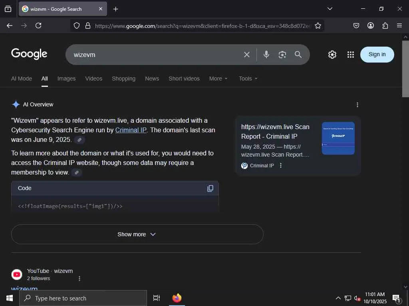Open Windows Start menu
Screen dimensions: 409x306
(10, 298)
